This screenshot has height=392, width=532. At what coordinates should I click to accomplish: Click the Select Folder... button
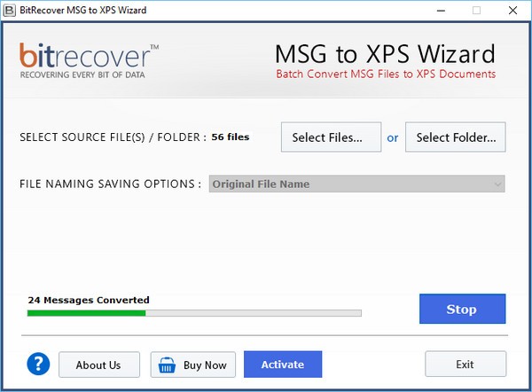coord(456,137)
